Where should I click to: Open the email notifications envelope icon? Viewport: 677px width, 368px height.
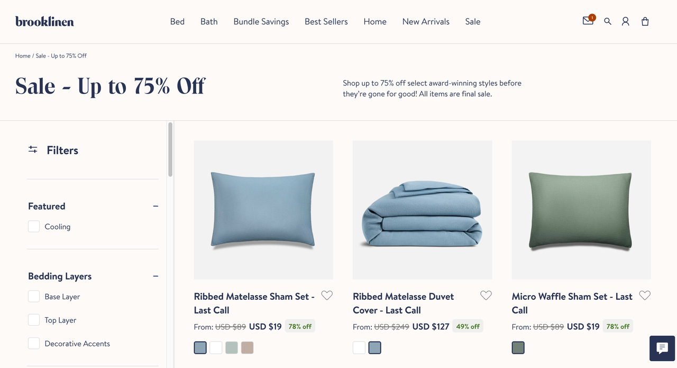pyautogui.click(x=588, y=21)
